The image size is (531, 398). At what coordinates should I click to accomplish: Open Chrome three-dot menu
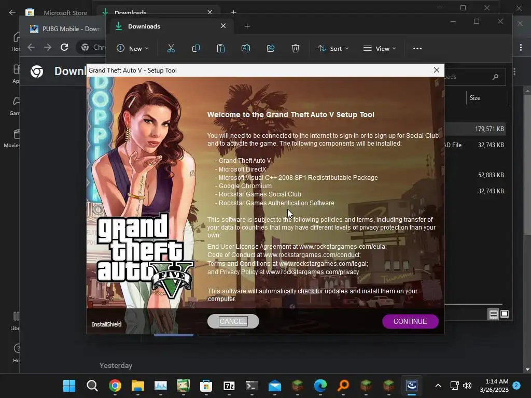[521, 47]
